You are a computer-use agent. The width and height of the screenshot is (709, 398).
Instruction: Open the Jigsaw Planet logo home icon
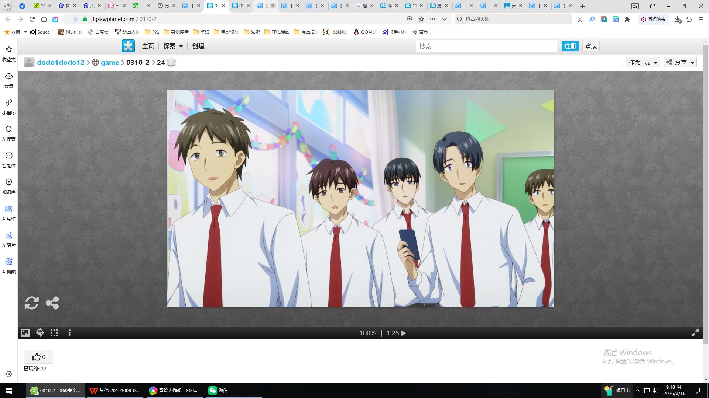click(128, 46)
